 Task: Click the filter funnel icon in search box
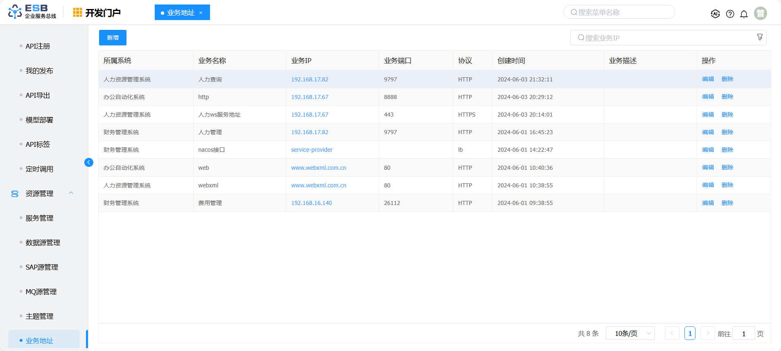(x=760, y=37)
